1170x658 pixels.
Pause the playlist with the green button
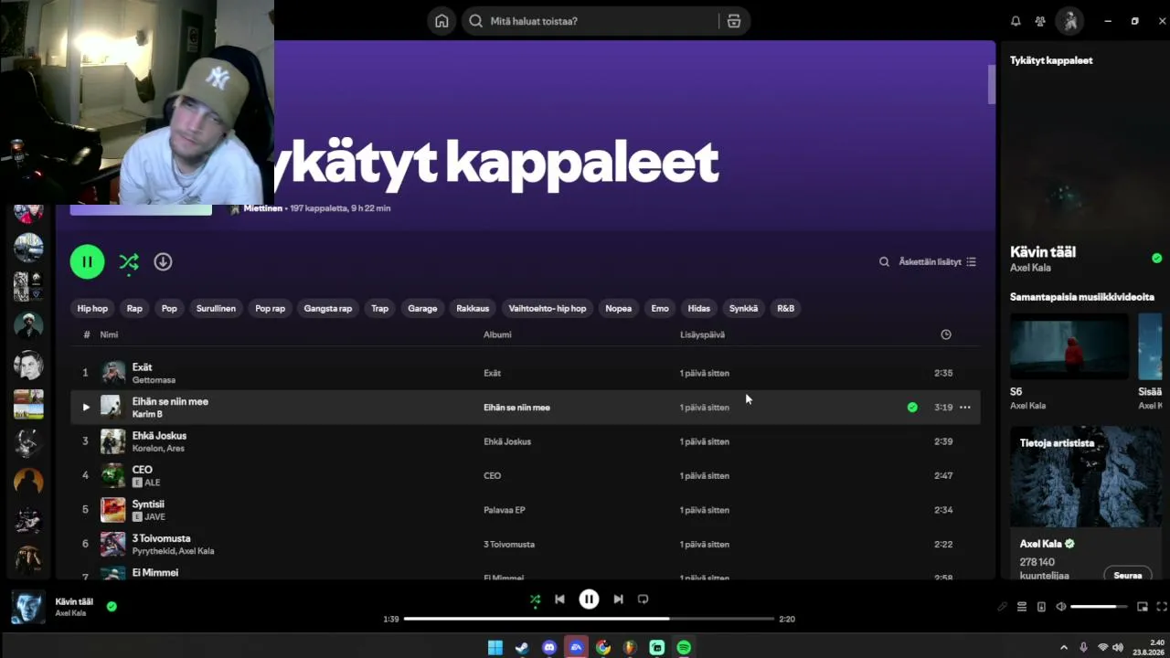pyautogui.click(x=87, y=261)
